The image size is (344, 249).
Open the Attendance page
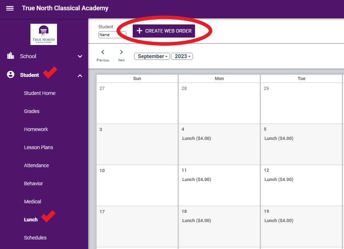click(36, 165)
